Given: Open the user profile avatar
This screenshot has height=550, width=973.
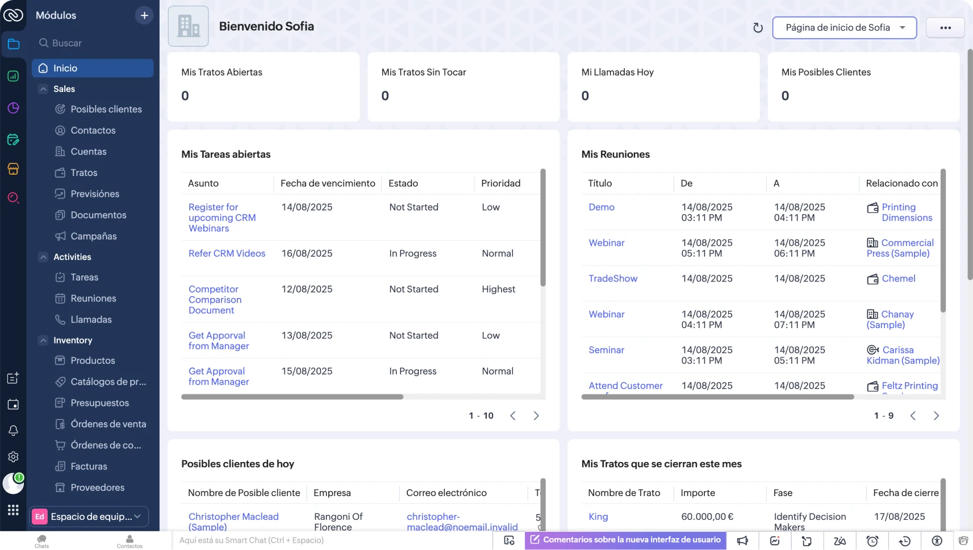Looking at the screenshot, I should (x=13, y=483).
